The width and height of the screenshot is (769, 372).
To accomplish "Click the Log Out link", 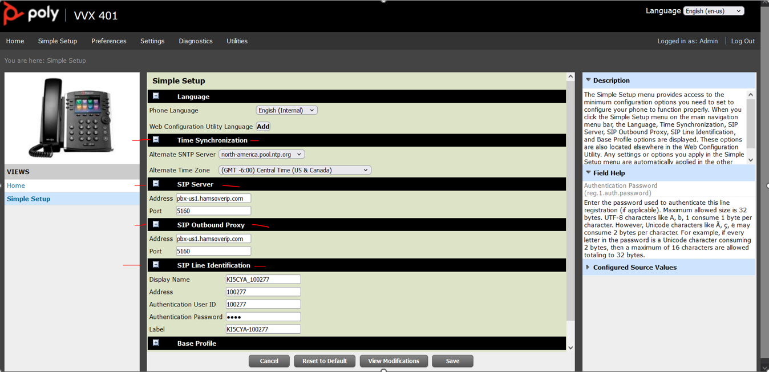I will (x=743, y=41).
